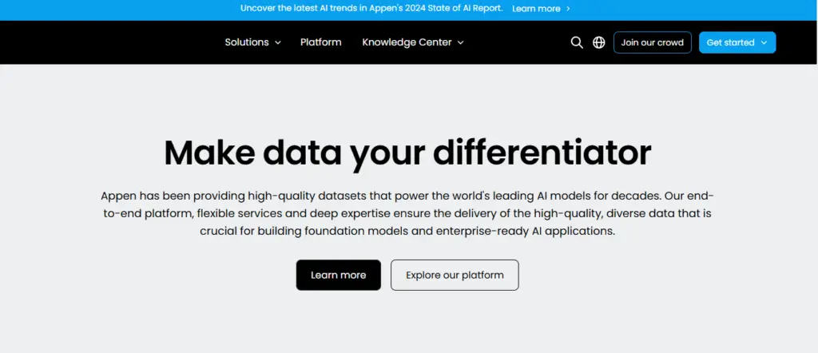Open the Get started dropdown arrow
Viewport: 818px width, 353px height.
[764, 42]
